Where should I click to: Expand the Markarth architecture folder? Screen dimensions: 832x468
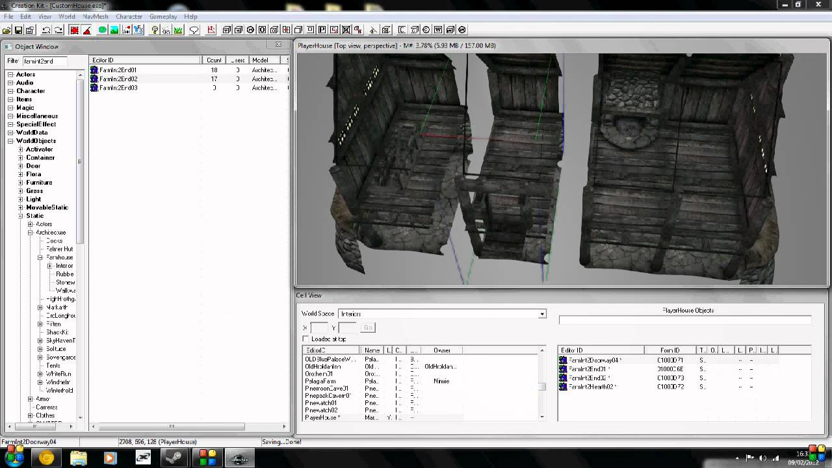40,307
